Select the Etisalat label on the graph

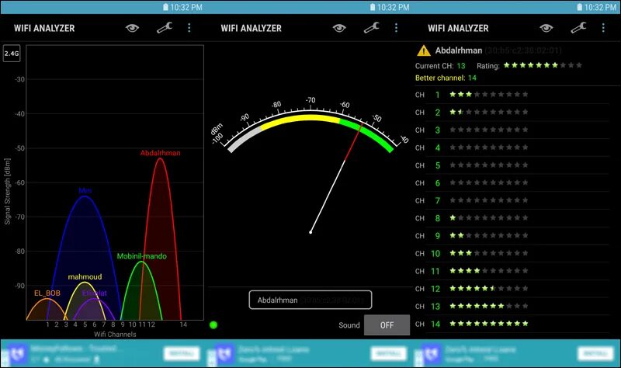[x=94, y=293]
